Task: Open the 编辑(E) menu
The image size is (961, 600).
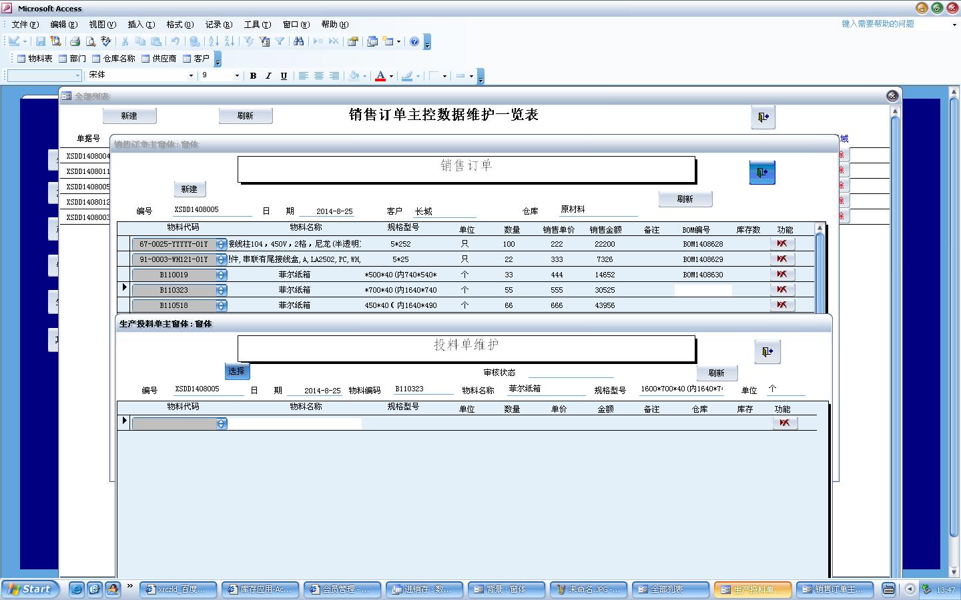Action: coord(64,25)
